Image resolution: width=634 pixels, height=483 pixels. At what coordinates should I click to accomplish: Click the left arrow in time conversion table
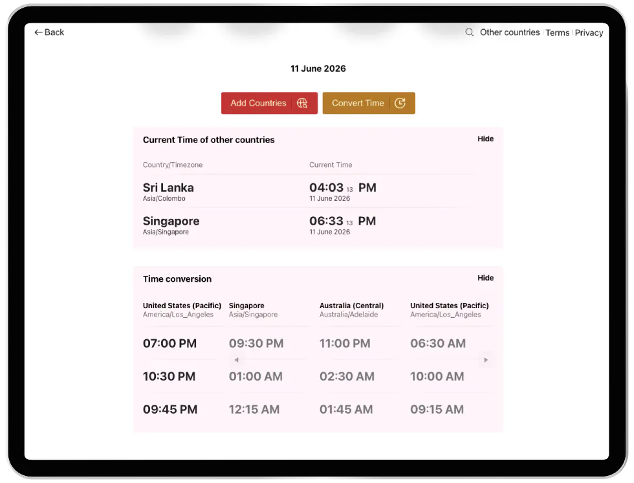pos(237,359)
